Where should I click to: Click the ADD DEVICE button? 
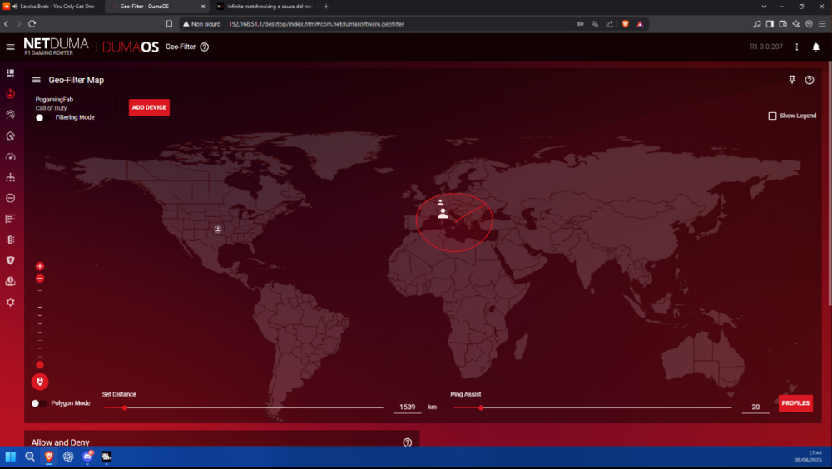coord(149,107)
